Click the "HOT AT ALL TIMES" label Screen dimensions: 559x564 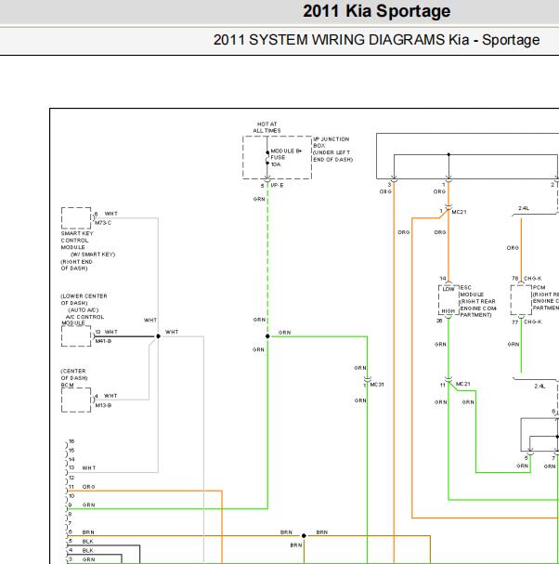click(266, 127)
